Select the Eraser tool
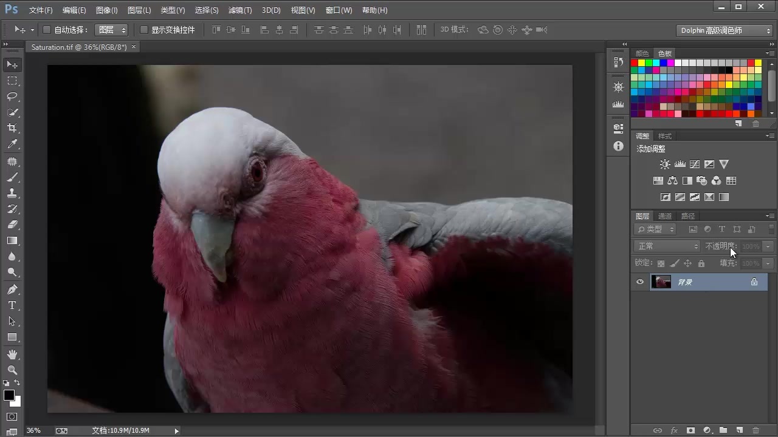The image size is (778, 437). (x=12, y=225)
